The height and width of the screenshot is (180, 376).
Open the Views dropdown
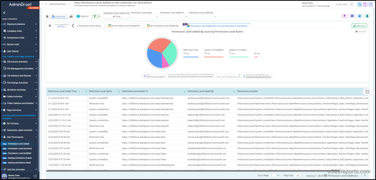click(82, 16)
